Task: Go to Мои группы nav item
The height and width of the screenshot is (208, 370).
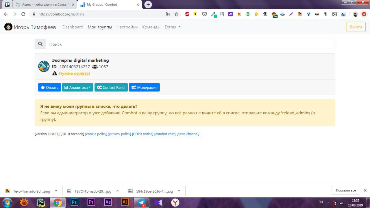Action: click(x=100, y=27)
